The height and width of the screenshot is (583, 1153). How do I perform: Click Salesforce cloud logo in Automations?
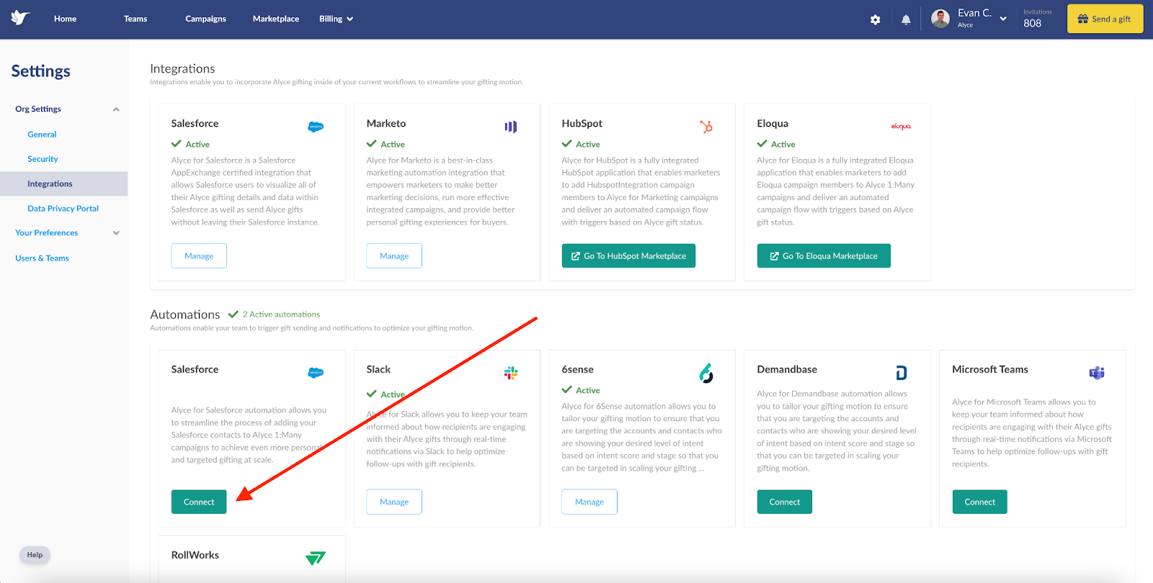click(316, 373)
